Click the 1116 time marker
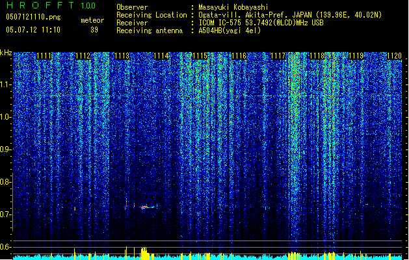 coord(239,56)
